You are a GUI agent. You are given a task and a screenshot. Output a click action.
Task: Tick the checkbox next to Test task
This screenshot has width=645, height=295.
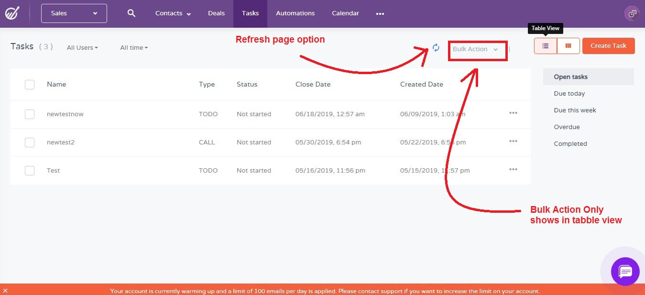[29, 170]
